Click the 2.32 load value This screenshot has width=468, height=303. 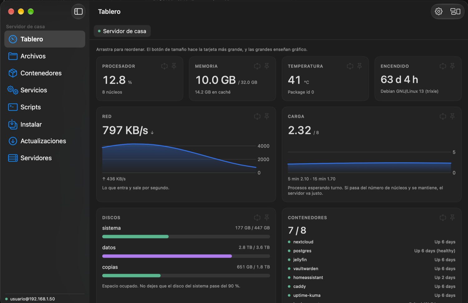coord(300,130)
